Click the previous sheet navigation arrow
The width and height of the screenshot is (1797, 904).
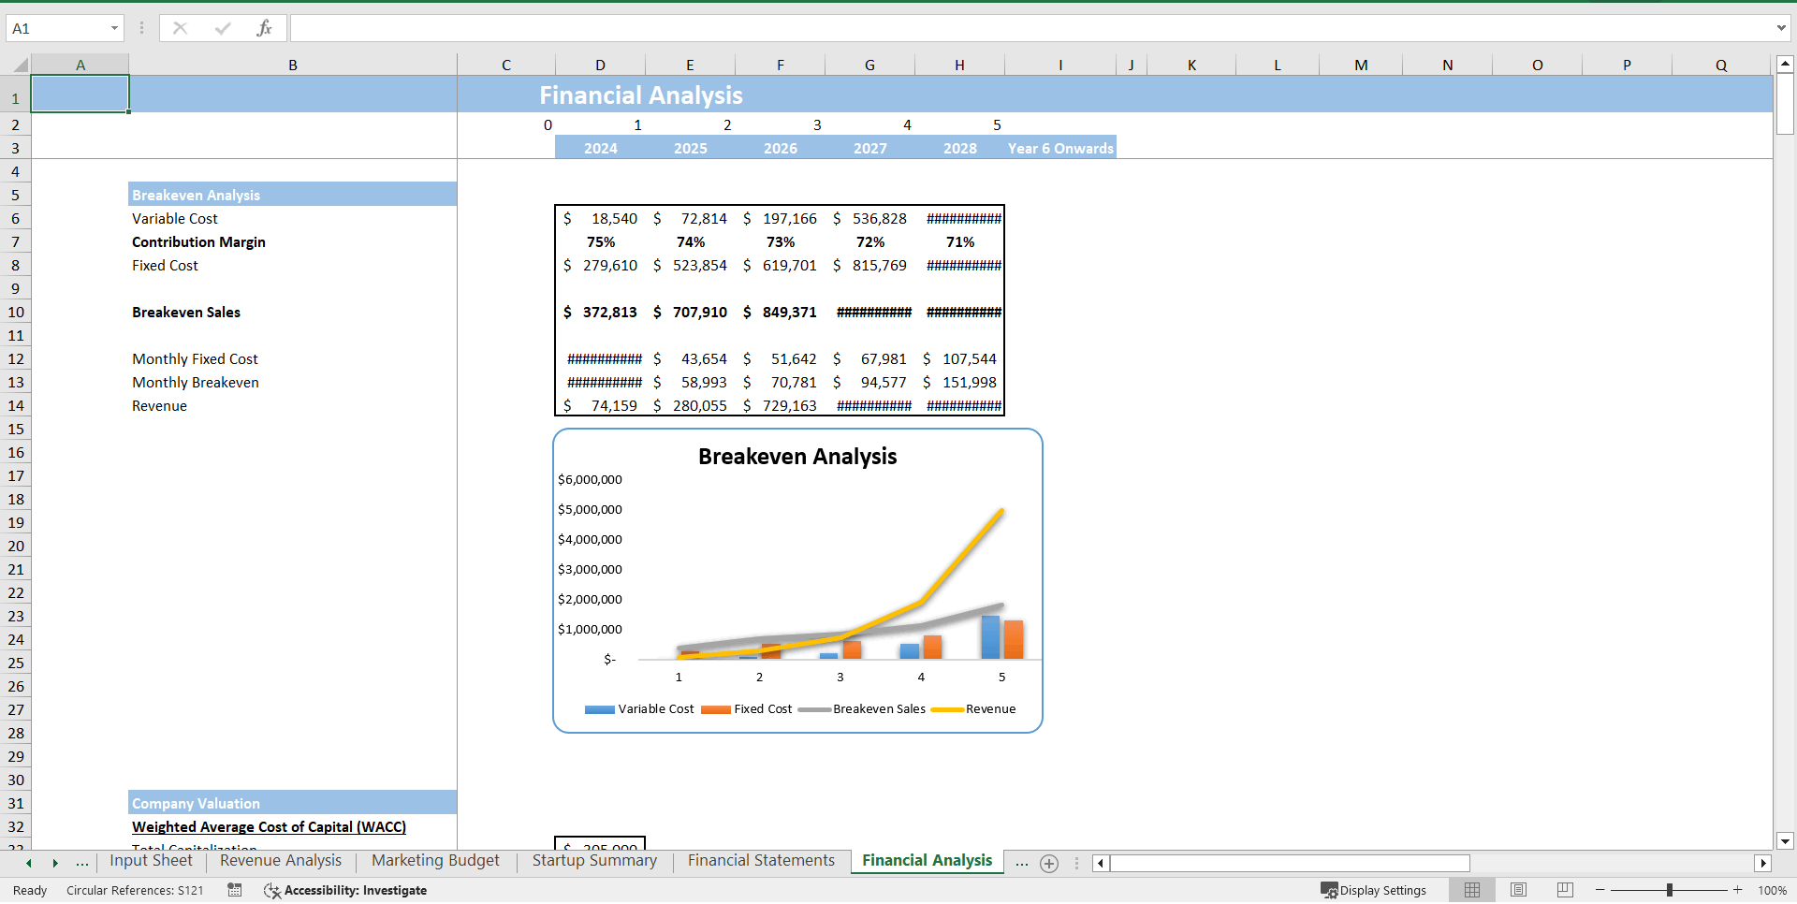pyautogui.click(x=29, y=863)
